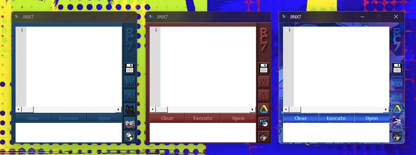
Task: Open the INF icon in dark teal window
Action: coord(130,123)
